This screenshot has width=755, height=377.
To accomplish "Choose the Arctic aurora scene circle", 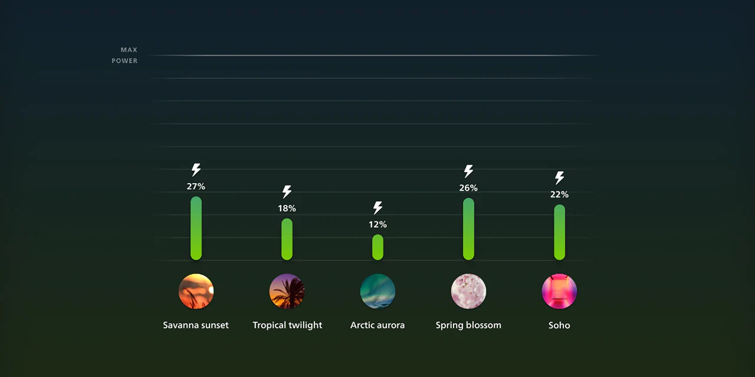I will pyautogui.click(x=377, y=291).
